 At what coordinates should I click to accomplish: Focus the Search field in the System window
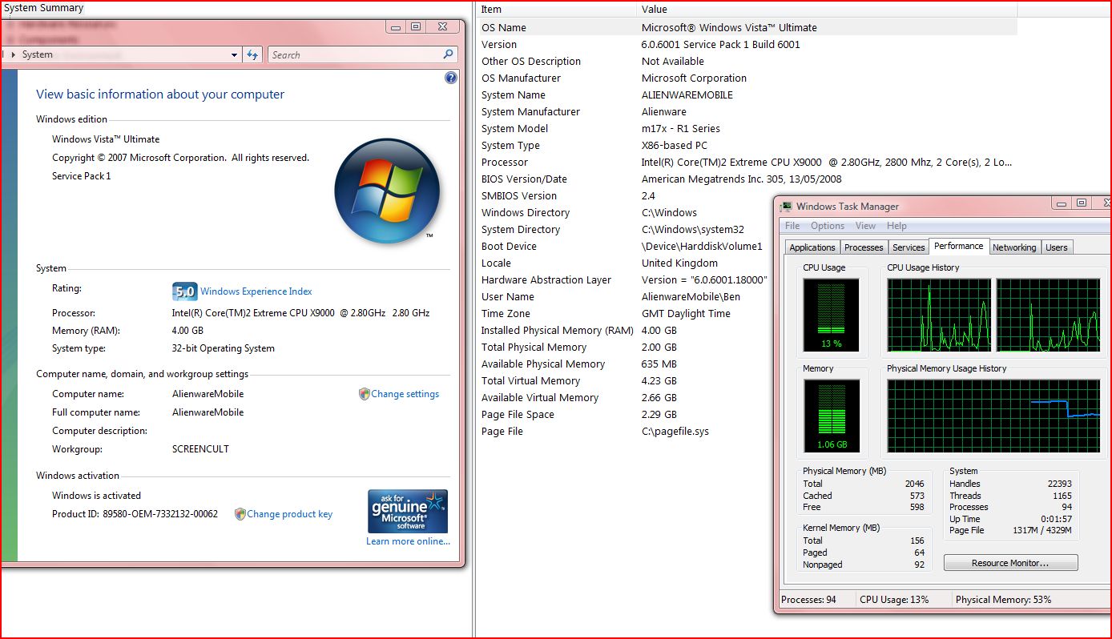(x=355, y=54)
